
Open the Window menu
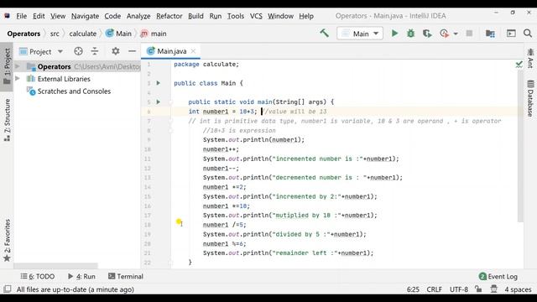click(280, 16)
